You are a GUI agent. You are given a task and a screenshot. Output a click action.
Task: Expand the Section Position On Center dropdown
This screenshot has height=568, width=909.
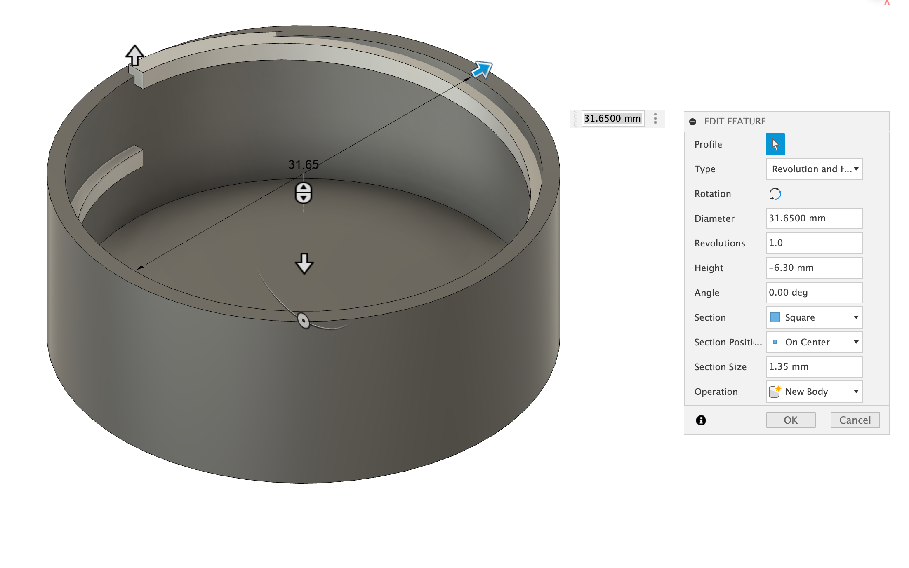click(814, 342)
